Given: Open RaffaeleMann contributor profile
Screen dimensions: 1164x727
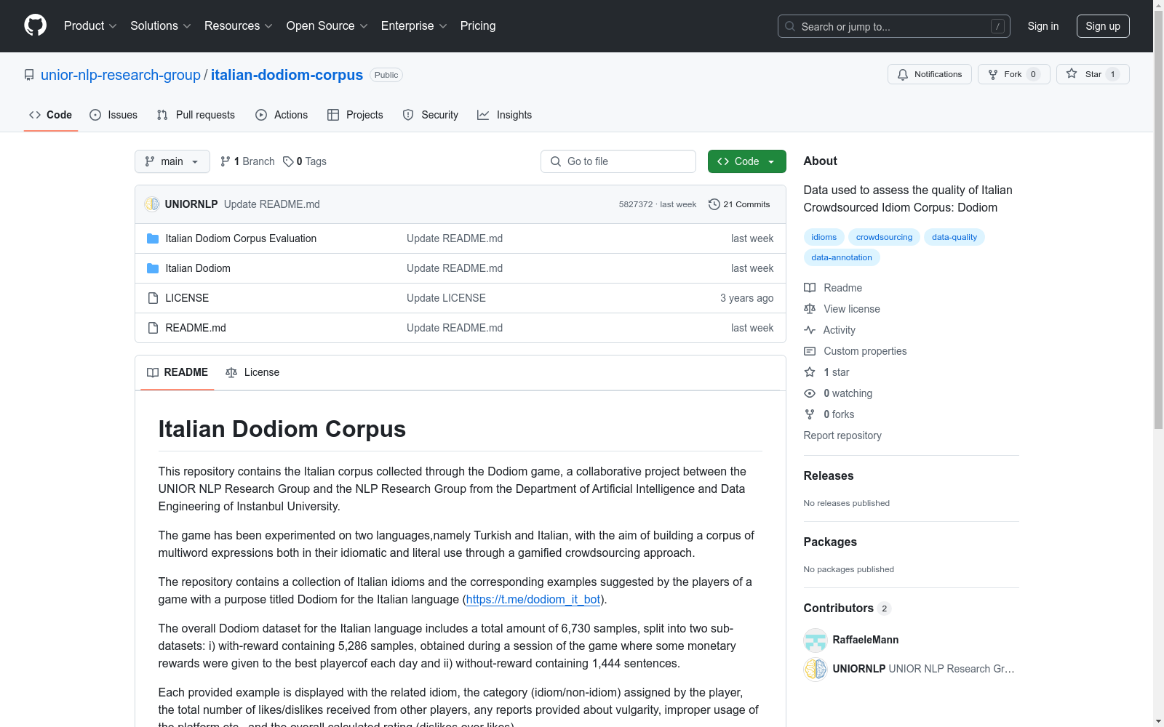Looking at the screenshot, I should click(865, 640).
